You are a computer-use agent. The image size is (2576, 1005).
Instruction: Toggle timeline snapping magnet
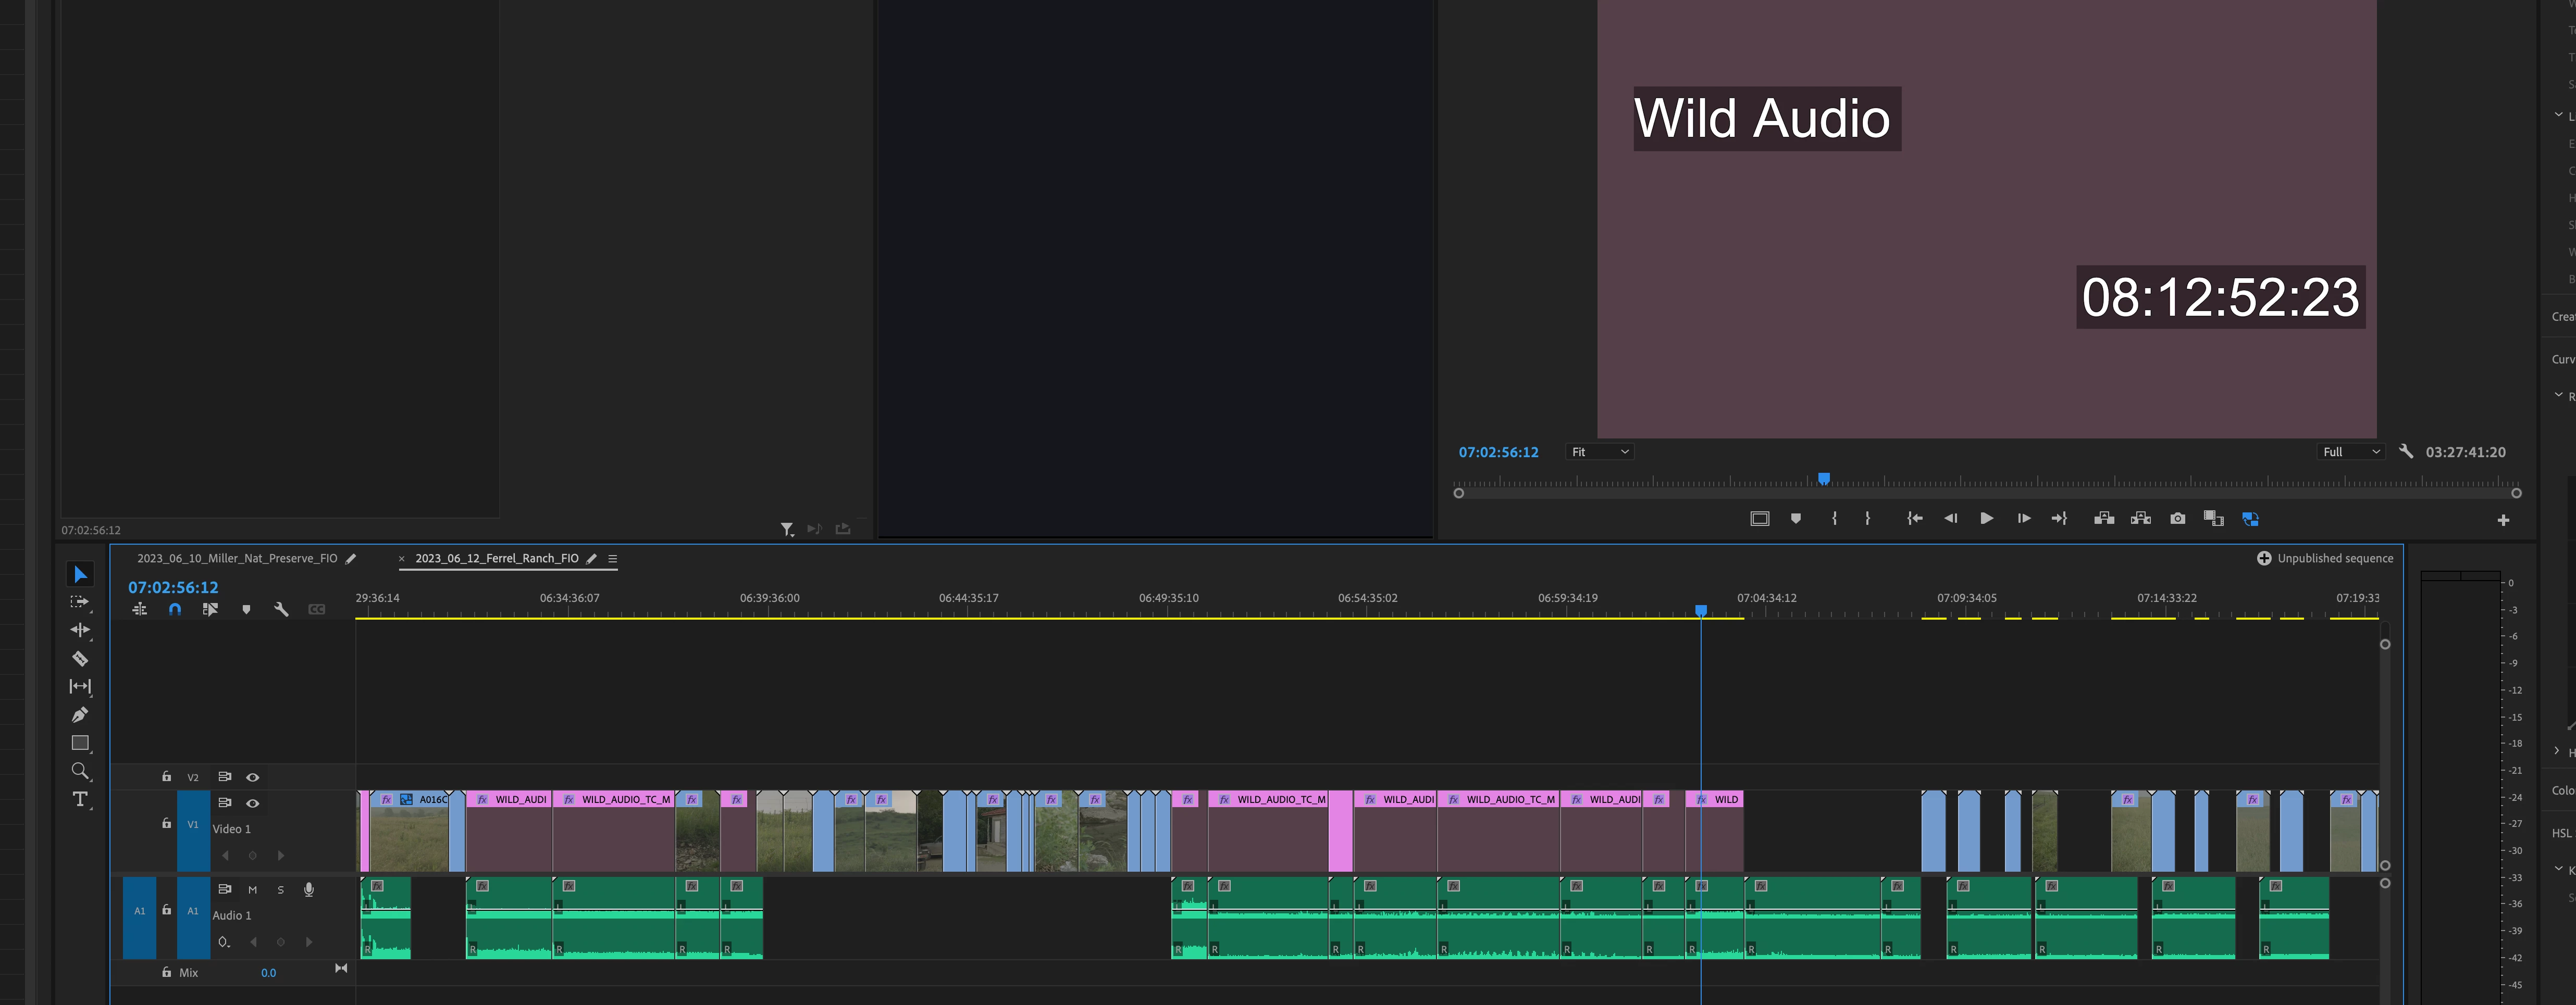point(175,609)
